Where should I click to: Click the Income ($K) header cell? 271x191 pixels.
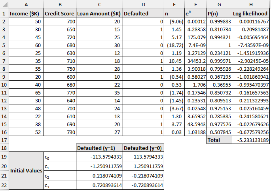pos(26,13)
